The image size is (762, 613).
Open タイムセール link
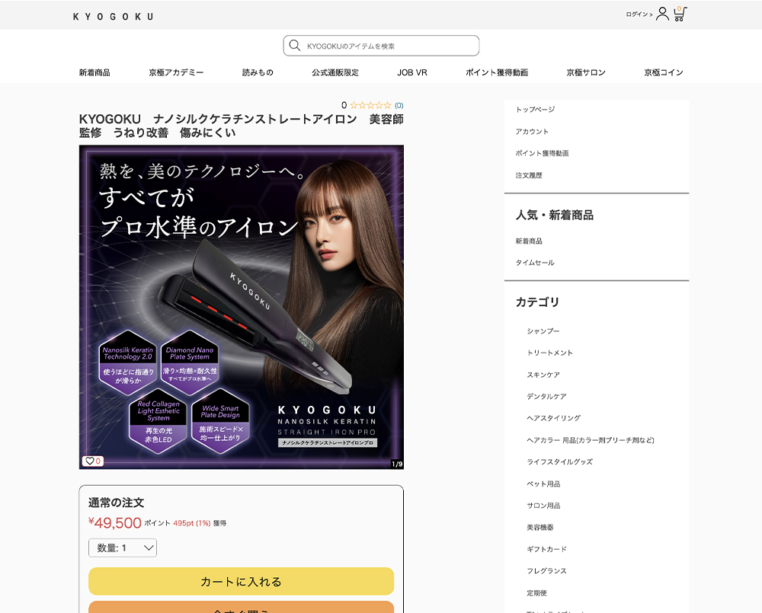pyautogui.click(x=535, y=263)
